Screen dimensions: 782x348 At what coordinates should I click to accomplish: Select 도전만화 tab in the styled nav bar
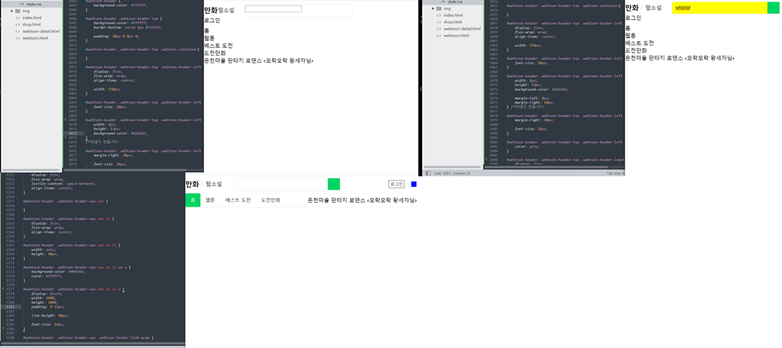[270, 200]
